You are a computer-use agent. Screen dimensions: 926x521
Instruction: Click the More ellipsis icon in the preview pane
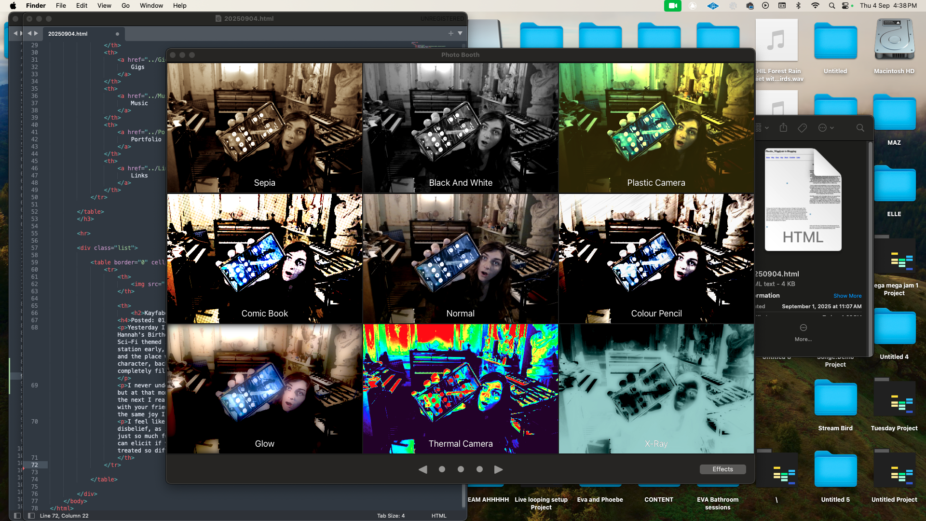click(x=803, y=328)
